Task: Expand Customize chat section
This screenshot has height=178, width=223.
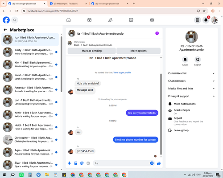Action: pos(191,73)
